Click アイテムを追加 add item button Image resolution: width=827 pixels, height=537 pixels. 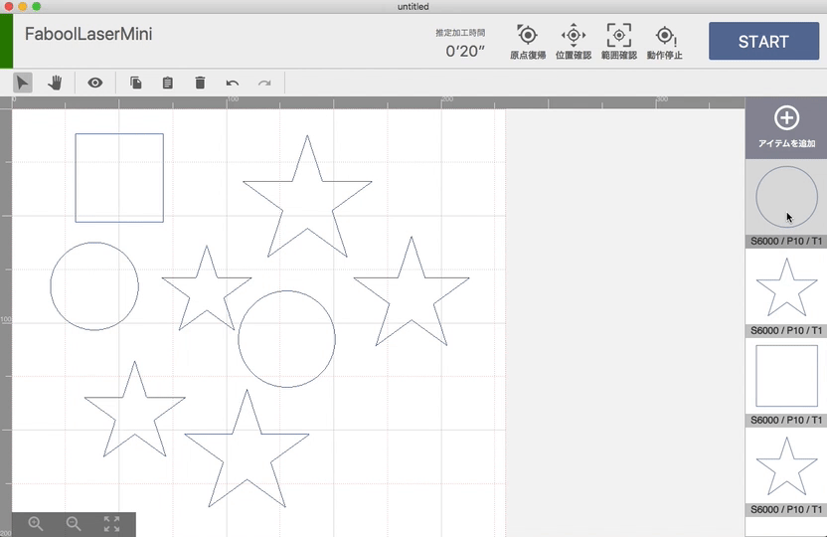click(786, 128)
